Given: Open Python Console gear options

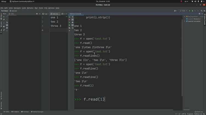Looking at the screenshot, I should click(x=199, y=14).
